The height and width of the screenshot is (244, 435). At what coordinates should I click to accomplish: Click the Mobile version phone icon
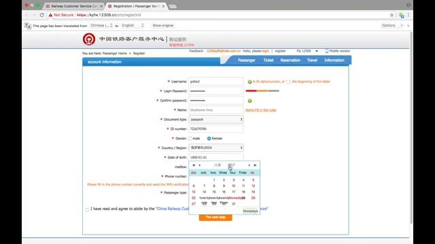326,51
